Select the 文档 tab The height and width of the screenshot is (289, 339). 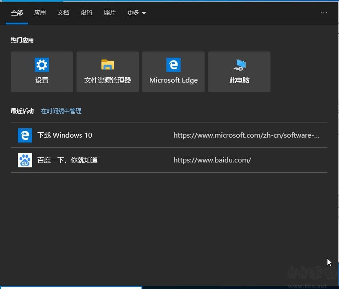[63, 13]
